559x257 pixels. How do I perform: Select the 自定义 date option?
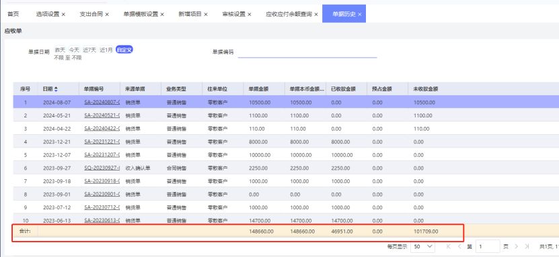(x=124, y=50)
